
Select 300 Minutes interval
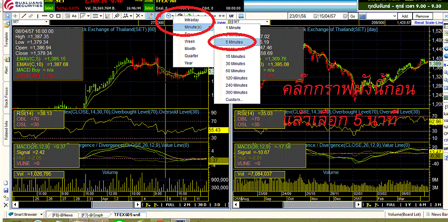pyautogui.click(x=237, y=93)
